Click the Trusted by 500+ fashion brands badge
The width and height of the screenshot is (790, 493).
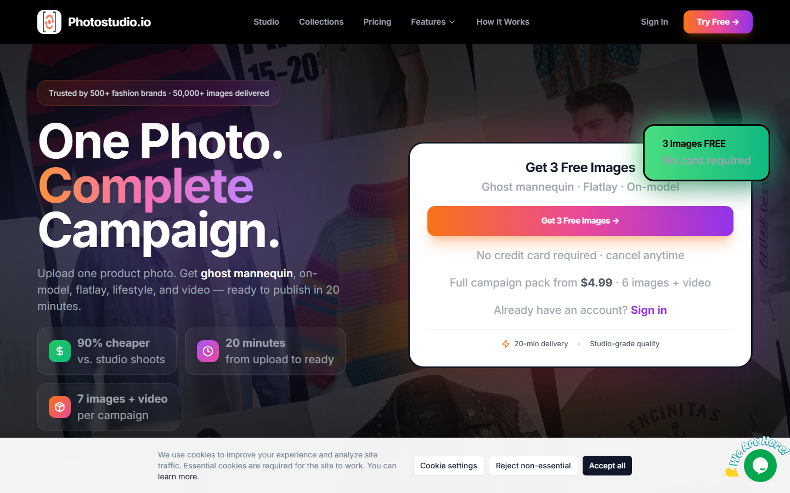click(159, 93)
